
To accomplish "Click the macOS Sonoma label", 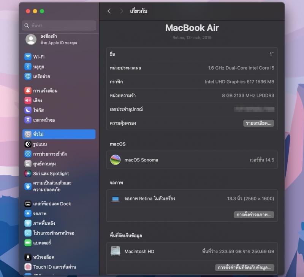I will coord(141,160).
